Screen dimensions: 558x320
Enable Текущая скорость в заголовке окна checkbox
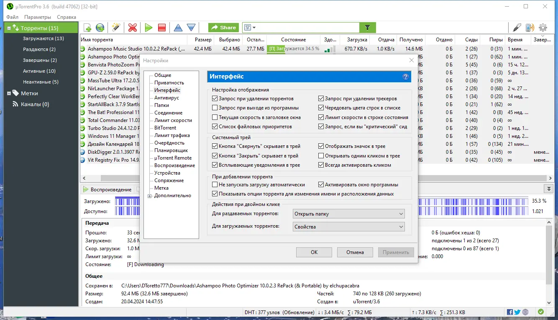(x=215, y=117)
